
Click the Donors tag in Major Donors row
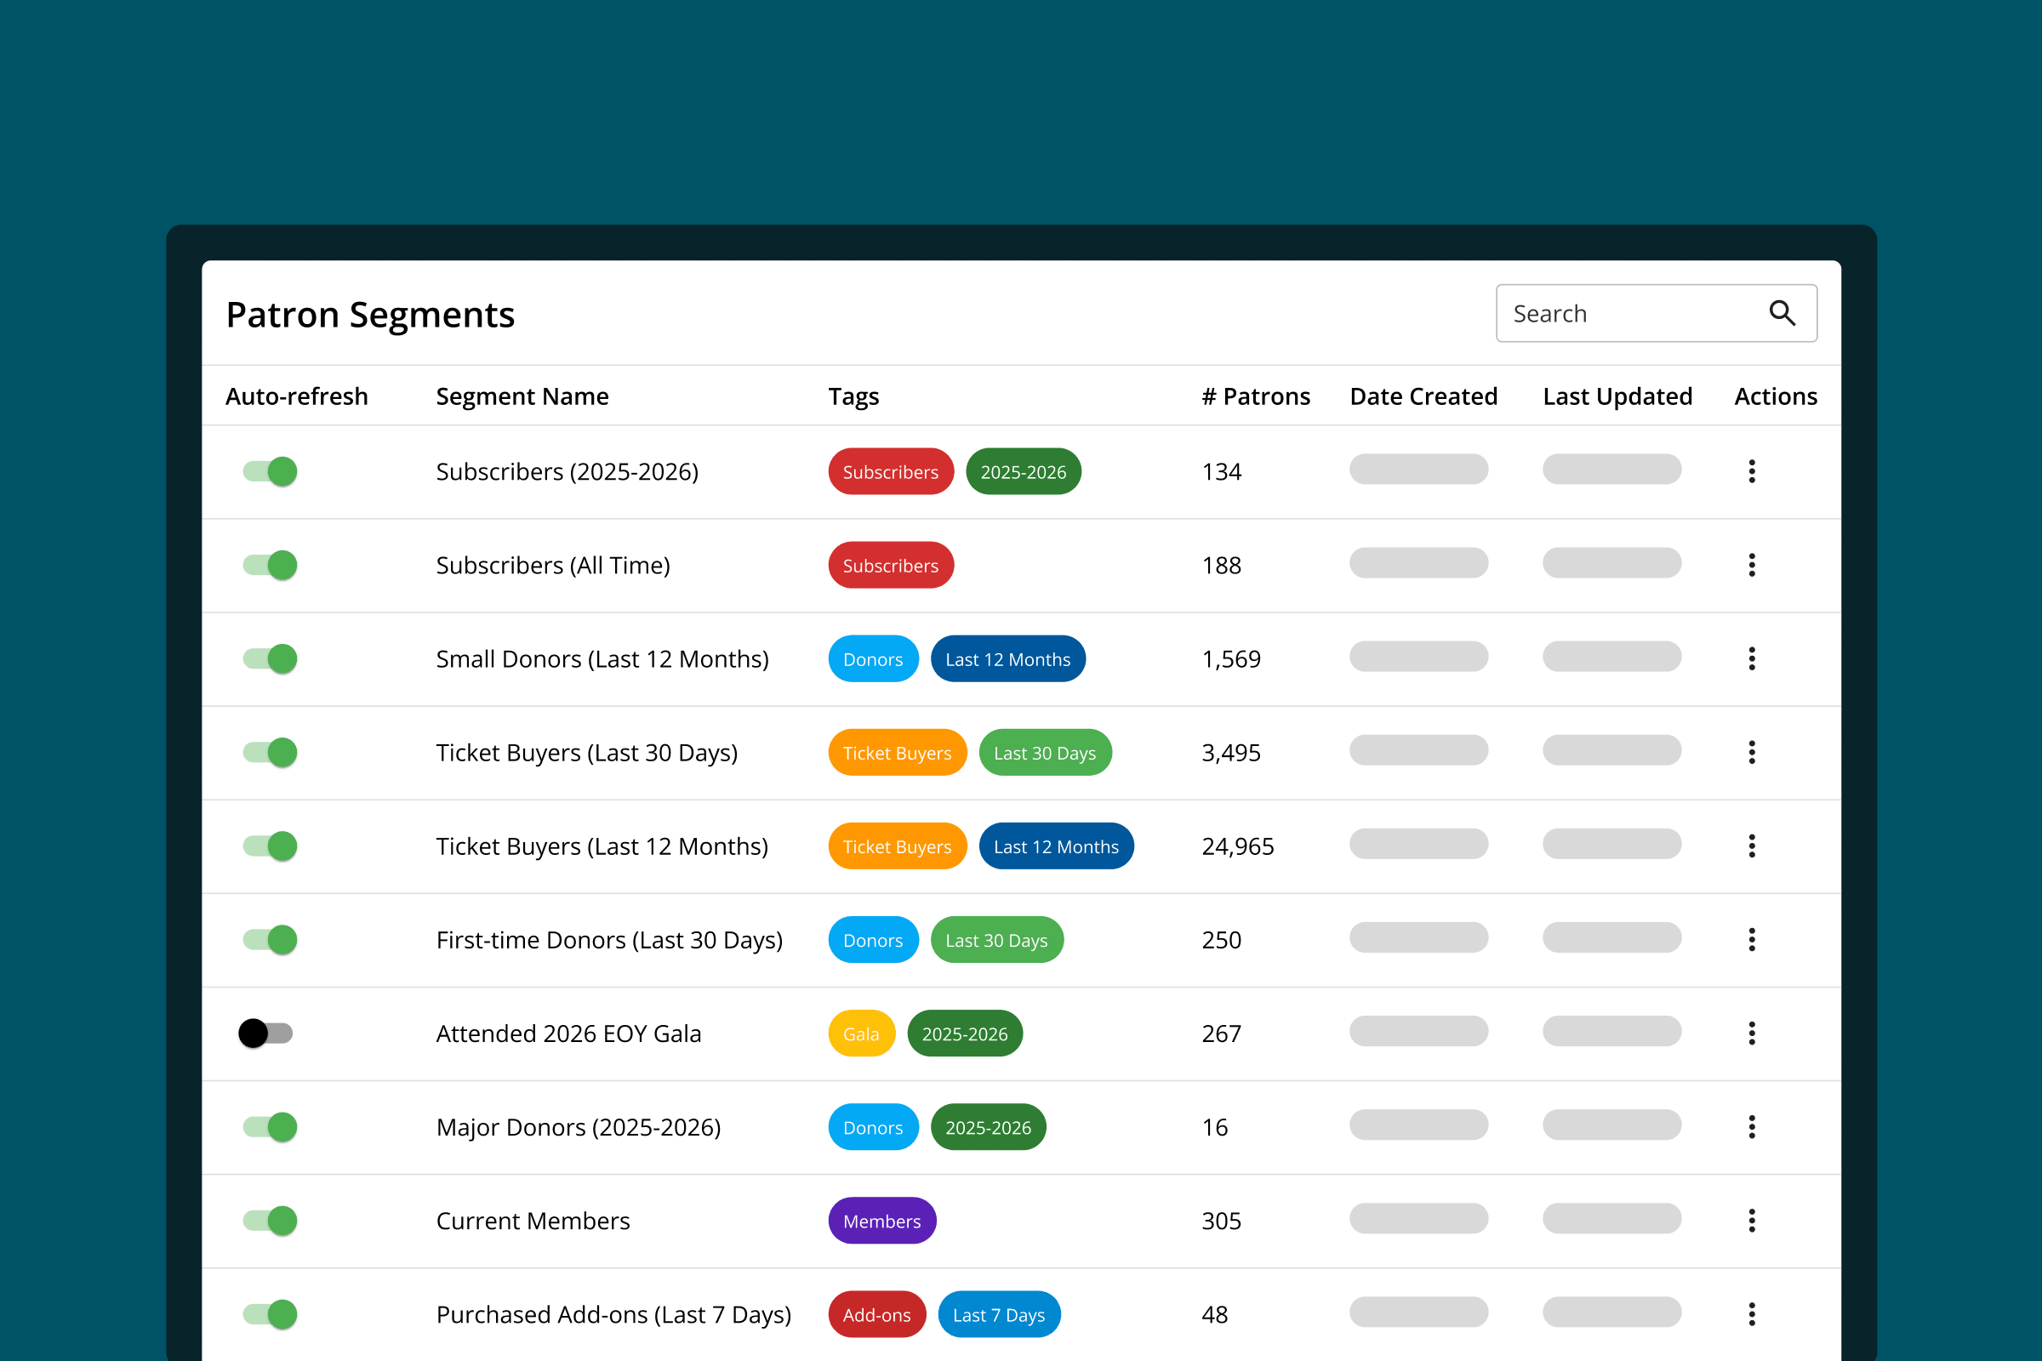click(x=874, y=1128)
